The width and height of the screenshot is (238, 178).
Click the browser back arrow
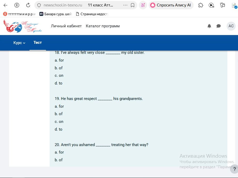(x=5, y=5)
